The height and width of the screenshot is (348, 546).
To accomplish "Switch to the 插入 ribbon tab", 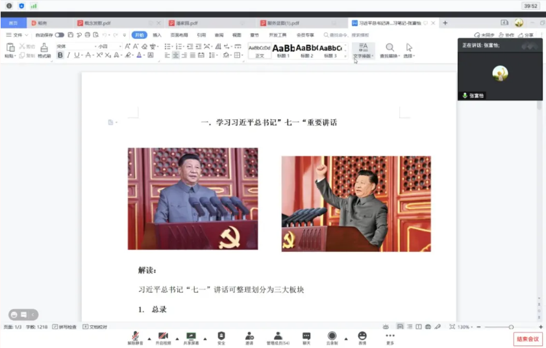I will coord(157,35).
